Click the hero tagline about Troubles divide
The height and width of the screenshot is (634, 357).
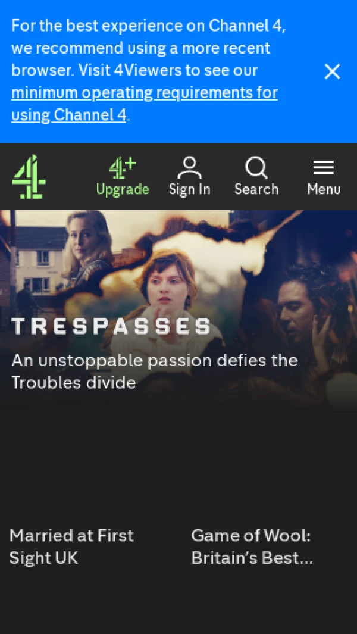point(155,371)
